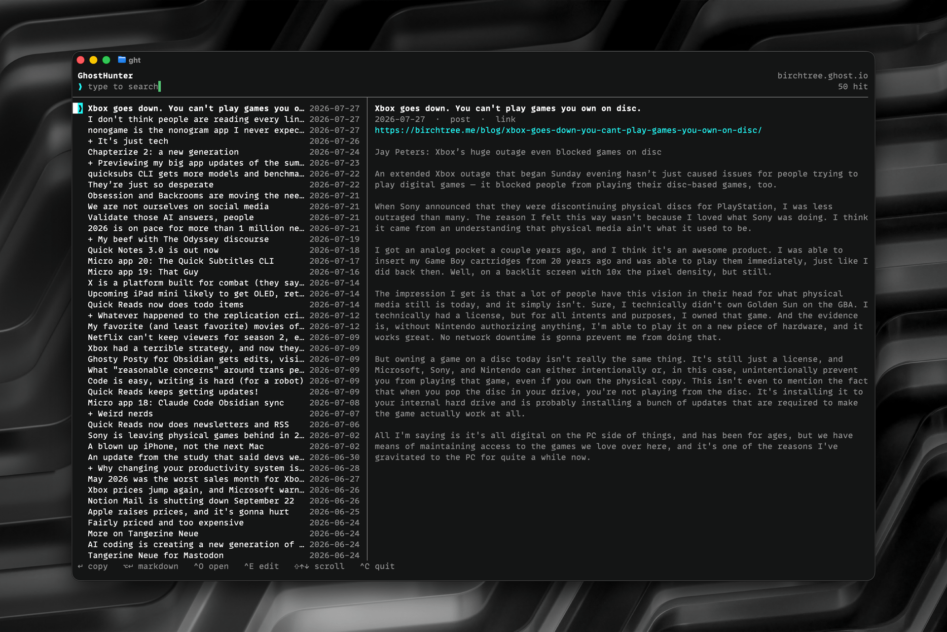Click the 'markdown' shortcut hint
This screenshot has height=632, width=947.
[151, 566]
